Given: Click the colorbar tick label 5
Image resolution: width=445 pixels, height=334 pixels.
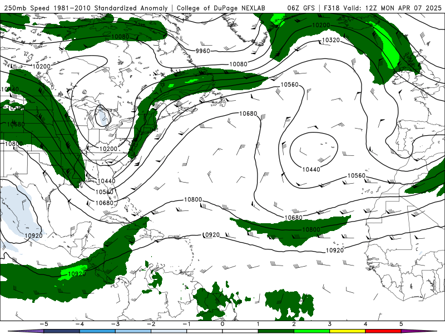Looking at the screenshot, I should [401, 324].
